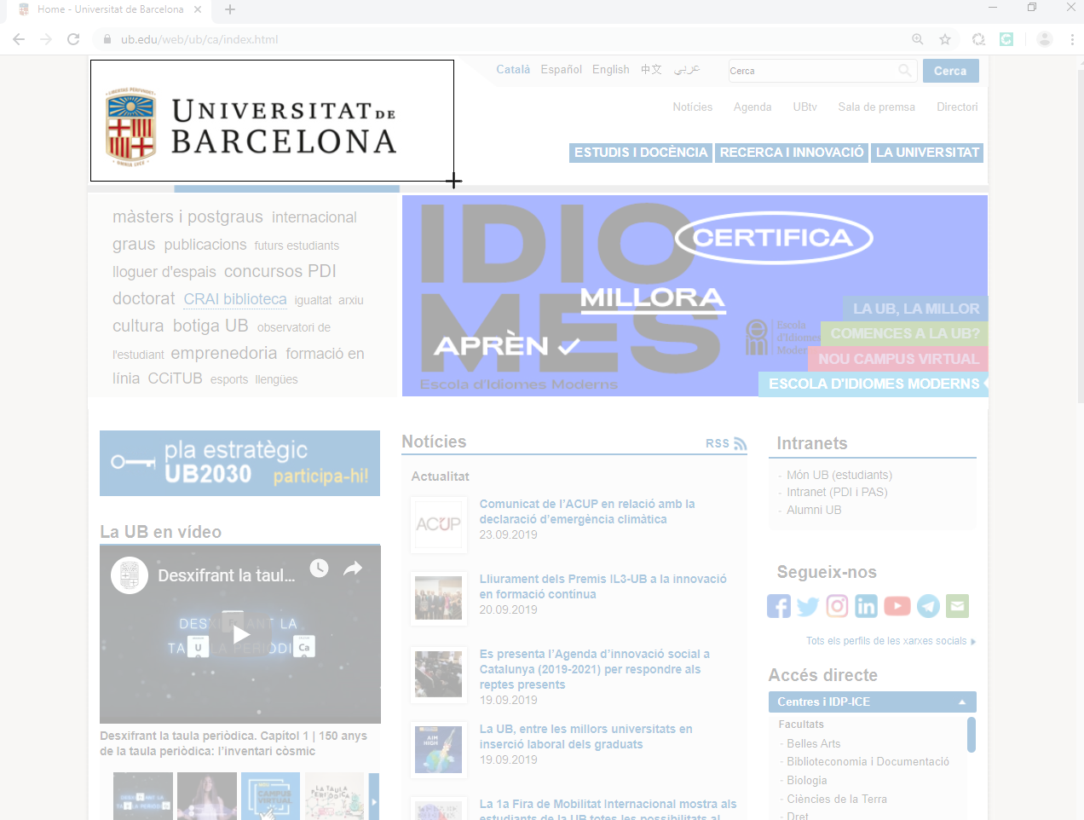
Task: Bookmark this page with the star icon
Action: 945,39
